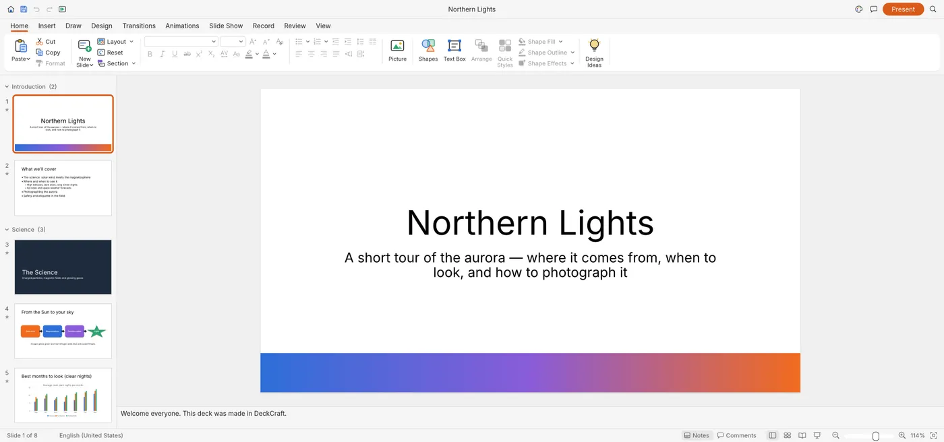Toggle the Notes pane in status bar
The height and width of the screenshot is (442, 944).
pos(697,435)
